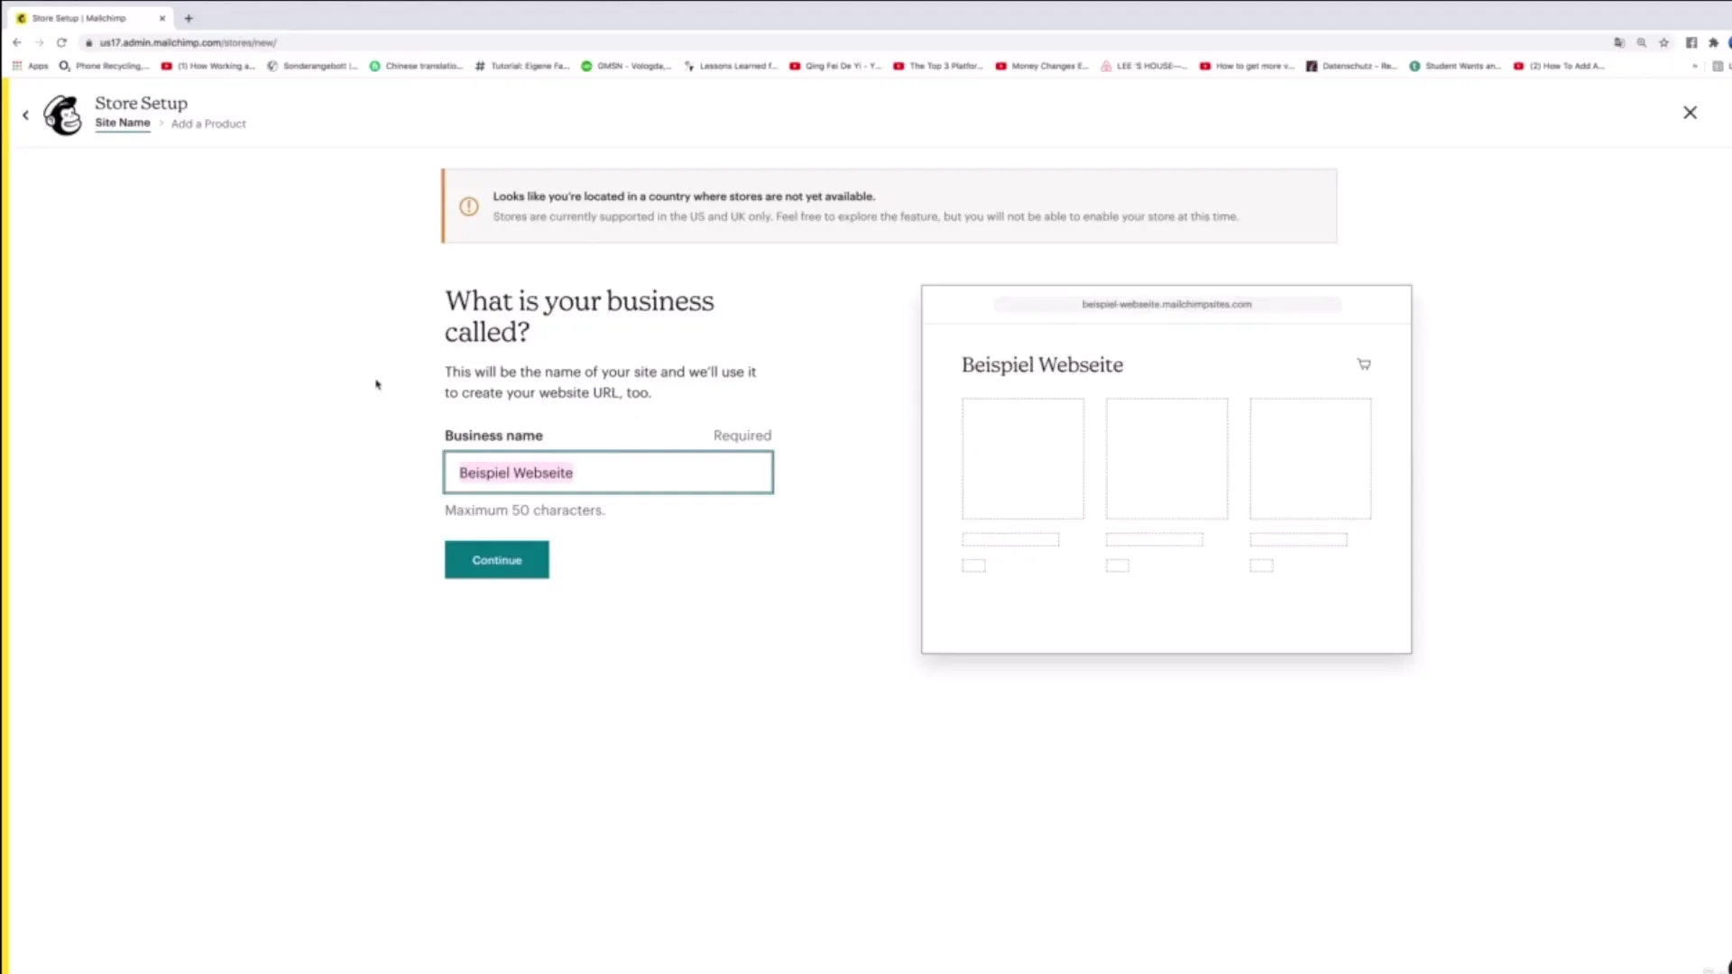The width and height of the screenshot is (1732, 974).
Task: Open the How Working bookmark
Action: (x=208, y=66)
